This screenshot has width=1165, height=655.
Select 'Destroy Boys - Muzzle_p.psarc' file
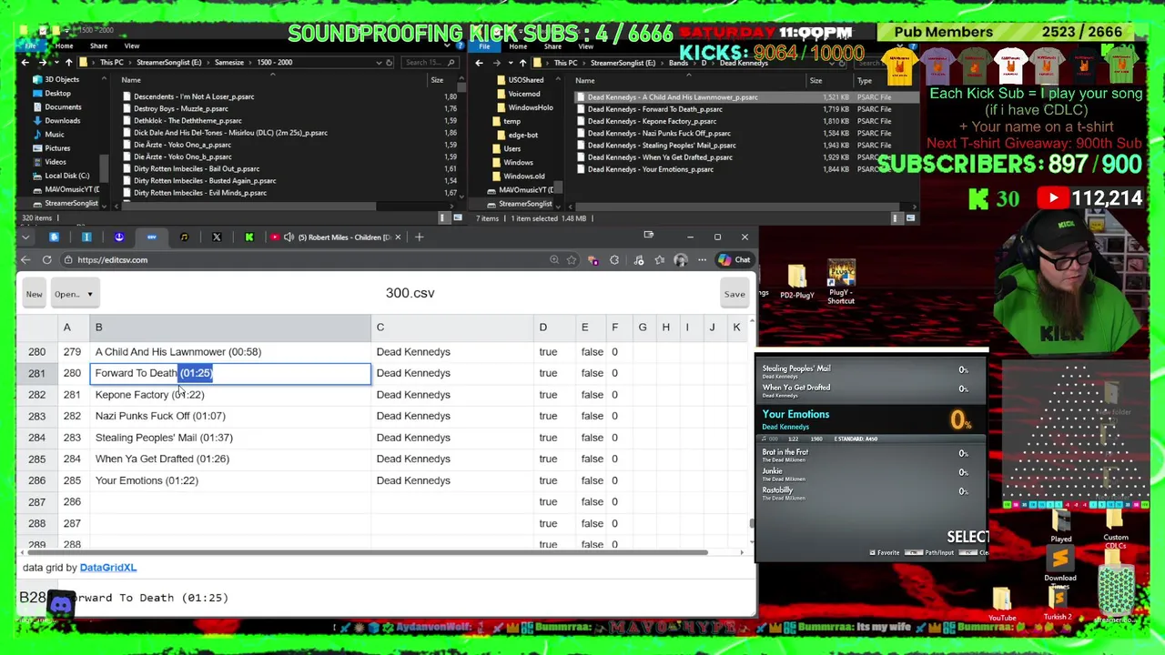coord(180,109)
